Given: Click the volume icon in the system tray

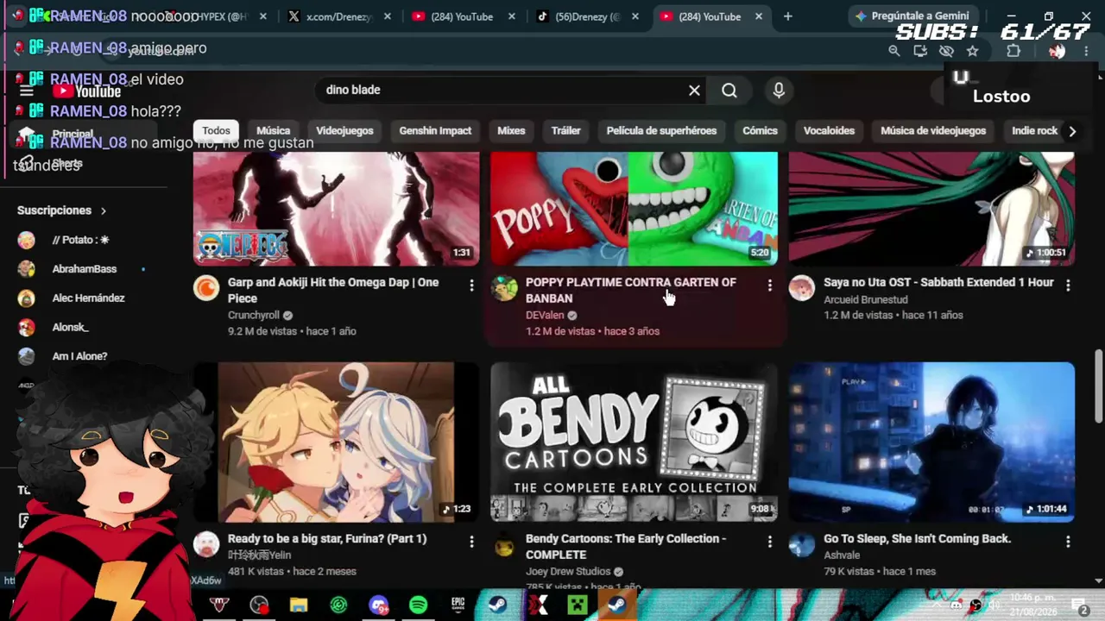Looking at the screenshot, I should click(994, 605).
